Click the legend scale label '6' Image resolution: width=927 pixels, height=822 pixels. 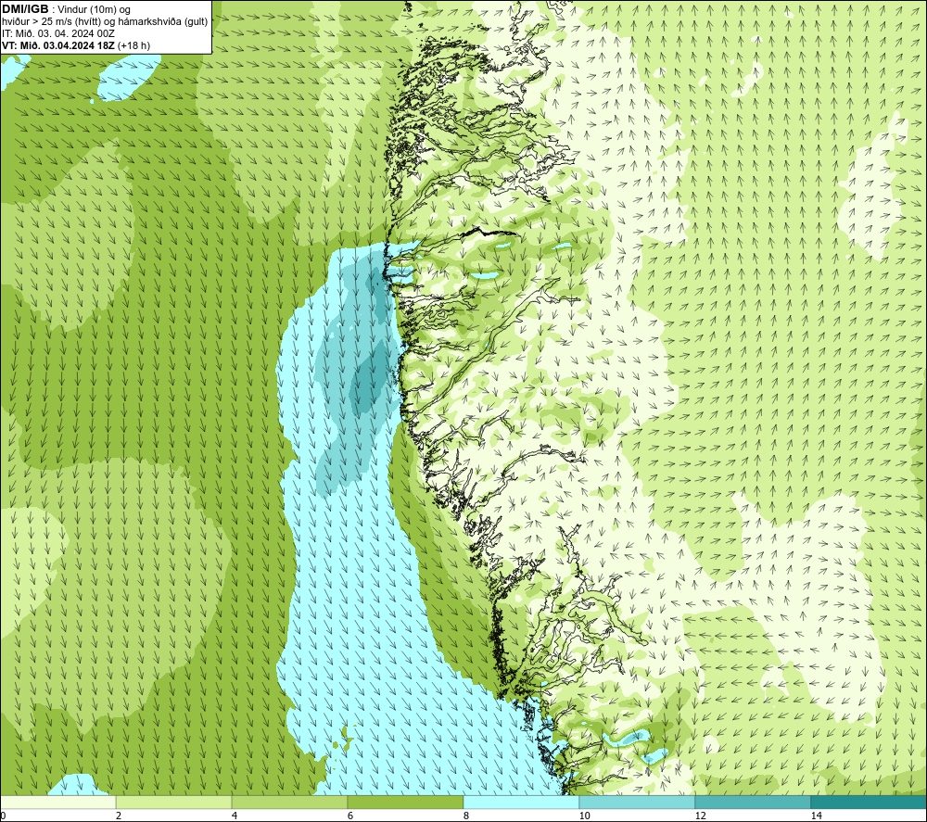[x=350, y=816]
